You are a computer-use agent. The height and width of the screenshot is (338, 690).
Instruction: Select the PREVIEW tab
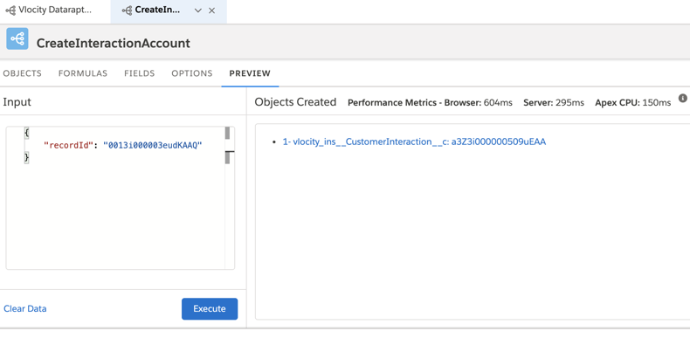tap(250, 73)
